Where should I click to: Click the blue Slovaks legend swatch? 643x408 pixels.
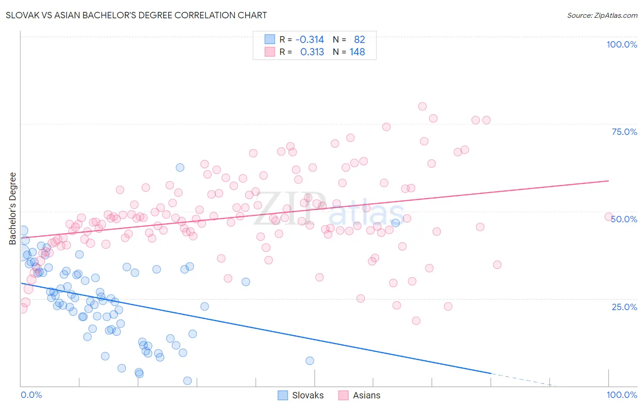283,395
